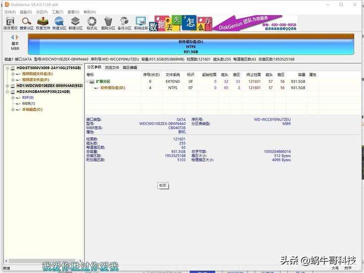Click the 起始柱面 column header
The image size is (364, 273).
coord(209,75)
